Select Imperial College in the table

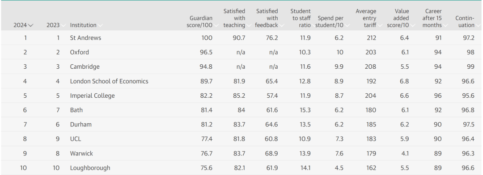(93, 96)
